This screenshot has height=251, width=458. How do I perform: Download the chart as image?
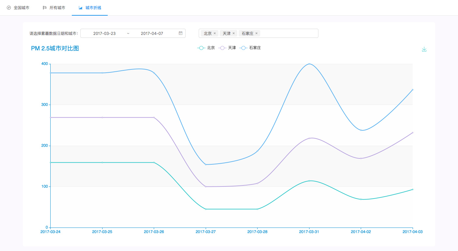click(x=424, y=49)
